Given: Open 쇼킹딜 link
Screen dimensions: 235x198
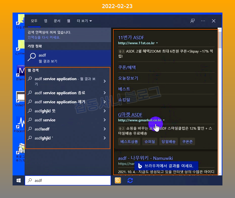Looking at the screenshot, I should (x=124, y=100).
